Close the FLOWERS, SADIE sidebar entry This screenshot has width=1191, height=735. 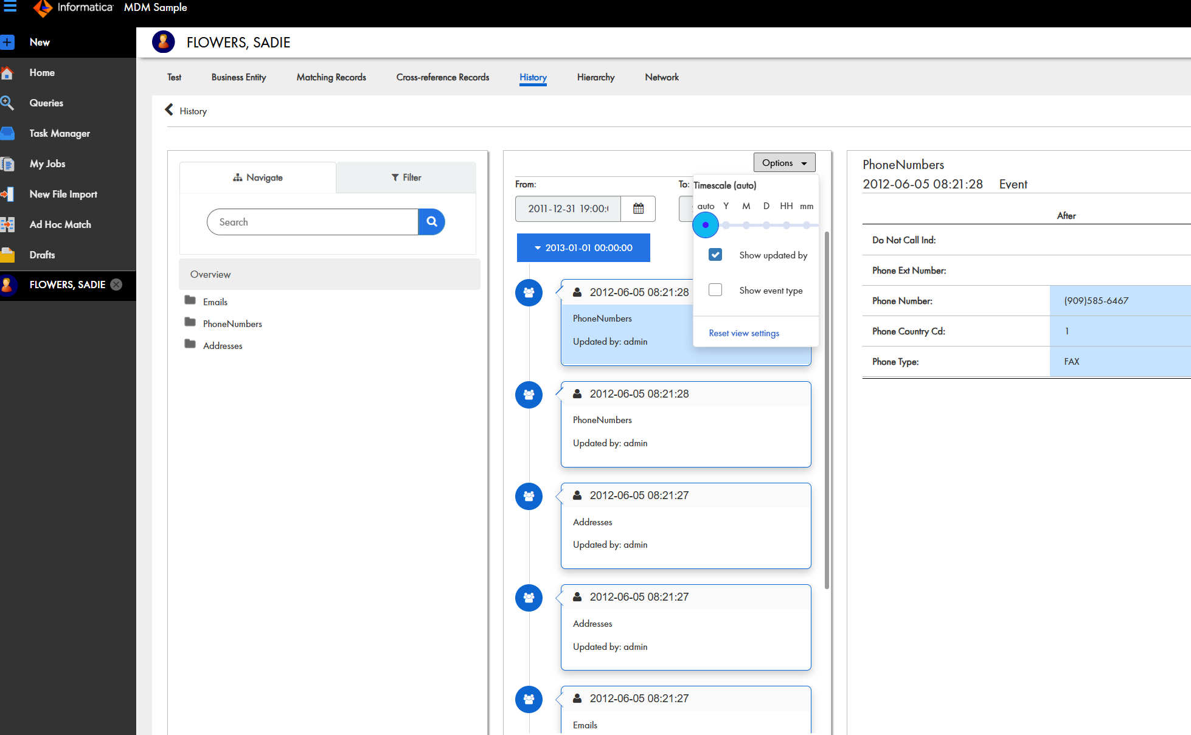pyautogui.click(x=116, y=285)
